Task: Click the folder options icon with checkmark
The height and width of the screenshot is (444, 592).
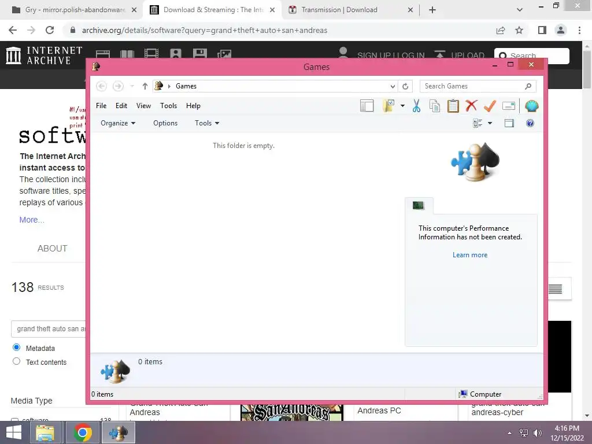Action: pos(388,106)
